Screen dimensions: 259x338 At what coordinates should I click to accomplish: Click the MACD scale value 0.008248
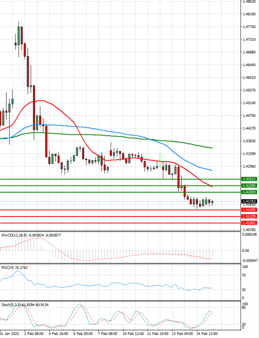[x=250, y=234]
